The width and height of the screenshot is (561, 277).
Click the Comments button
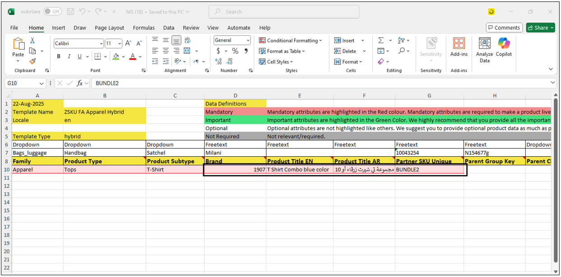tap(504, 28)
